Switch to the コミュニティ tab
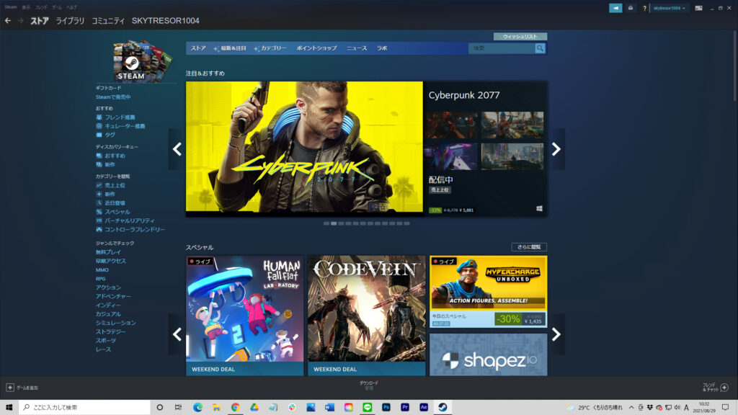Image resolution: width=738 pixels, height=415 pixels. (x=108, y=21)
